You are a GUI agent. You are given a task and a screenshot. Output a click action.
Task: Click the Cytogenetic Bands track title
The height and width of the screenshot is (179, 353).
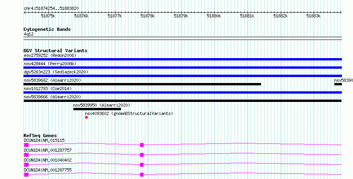tap(47, 29)
